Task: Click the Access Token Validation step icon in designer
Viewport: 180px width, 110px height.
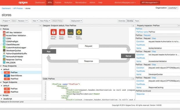Action: (62, 32)
